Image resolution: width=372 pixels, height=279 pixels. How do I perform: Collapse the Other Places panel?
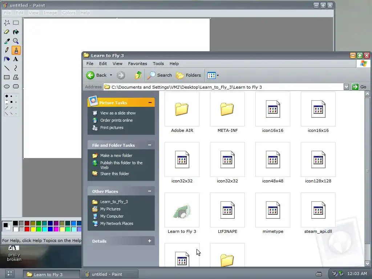click(x=150, y=191)
